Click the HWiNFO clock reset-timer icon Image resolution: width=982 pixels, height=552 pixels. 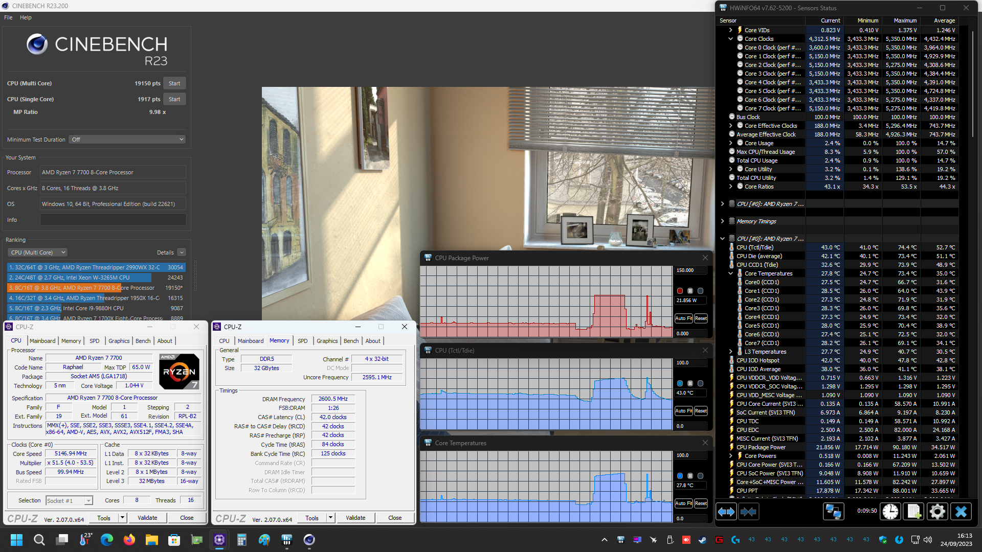tap(890, 512)
